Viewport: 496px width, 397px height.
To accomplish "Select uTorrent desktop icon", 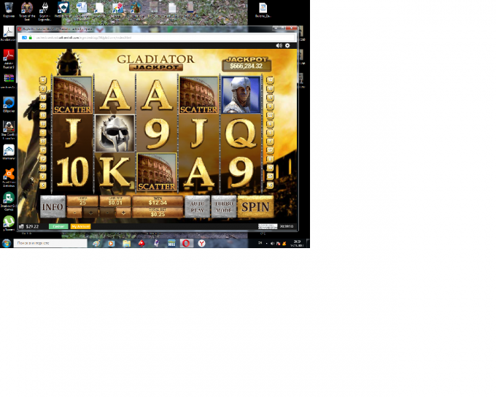I will point(9,223).
